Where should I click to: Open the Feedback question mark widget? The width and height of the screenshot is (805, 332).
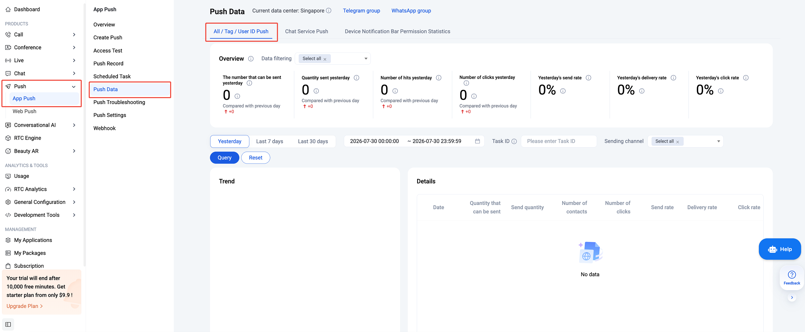[792, 278]
